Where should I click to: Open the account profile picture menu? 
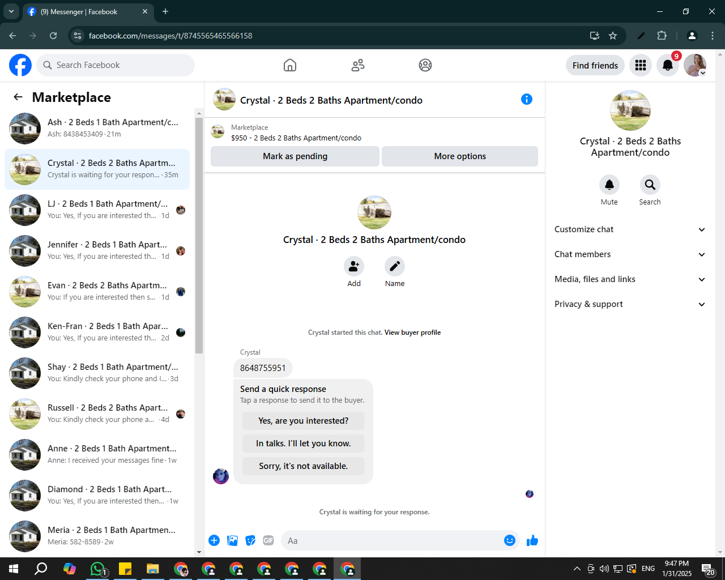pos(695,65)
